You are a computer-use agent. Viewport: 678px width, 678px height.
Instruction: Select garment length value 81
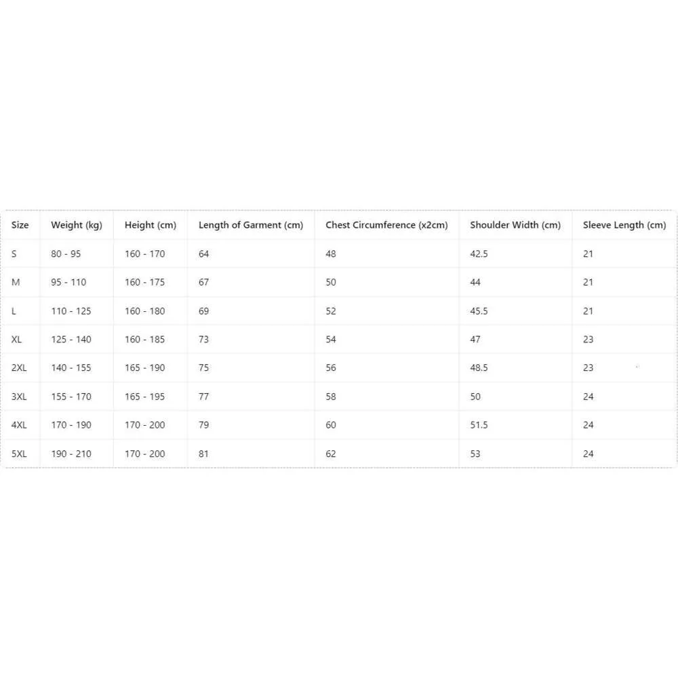203,454
